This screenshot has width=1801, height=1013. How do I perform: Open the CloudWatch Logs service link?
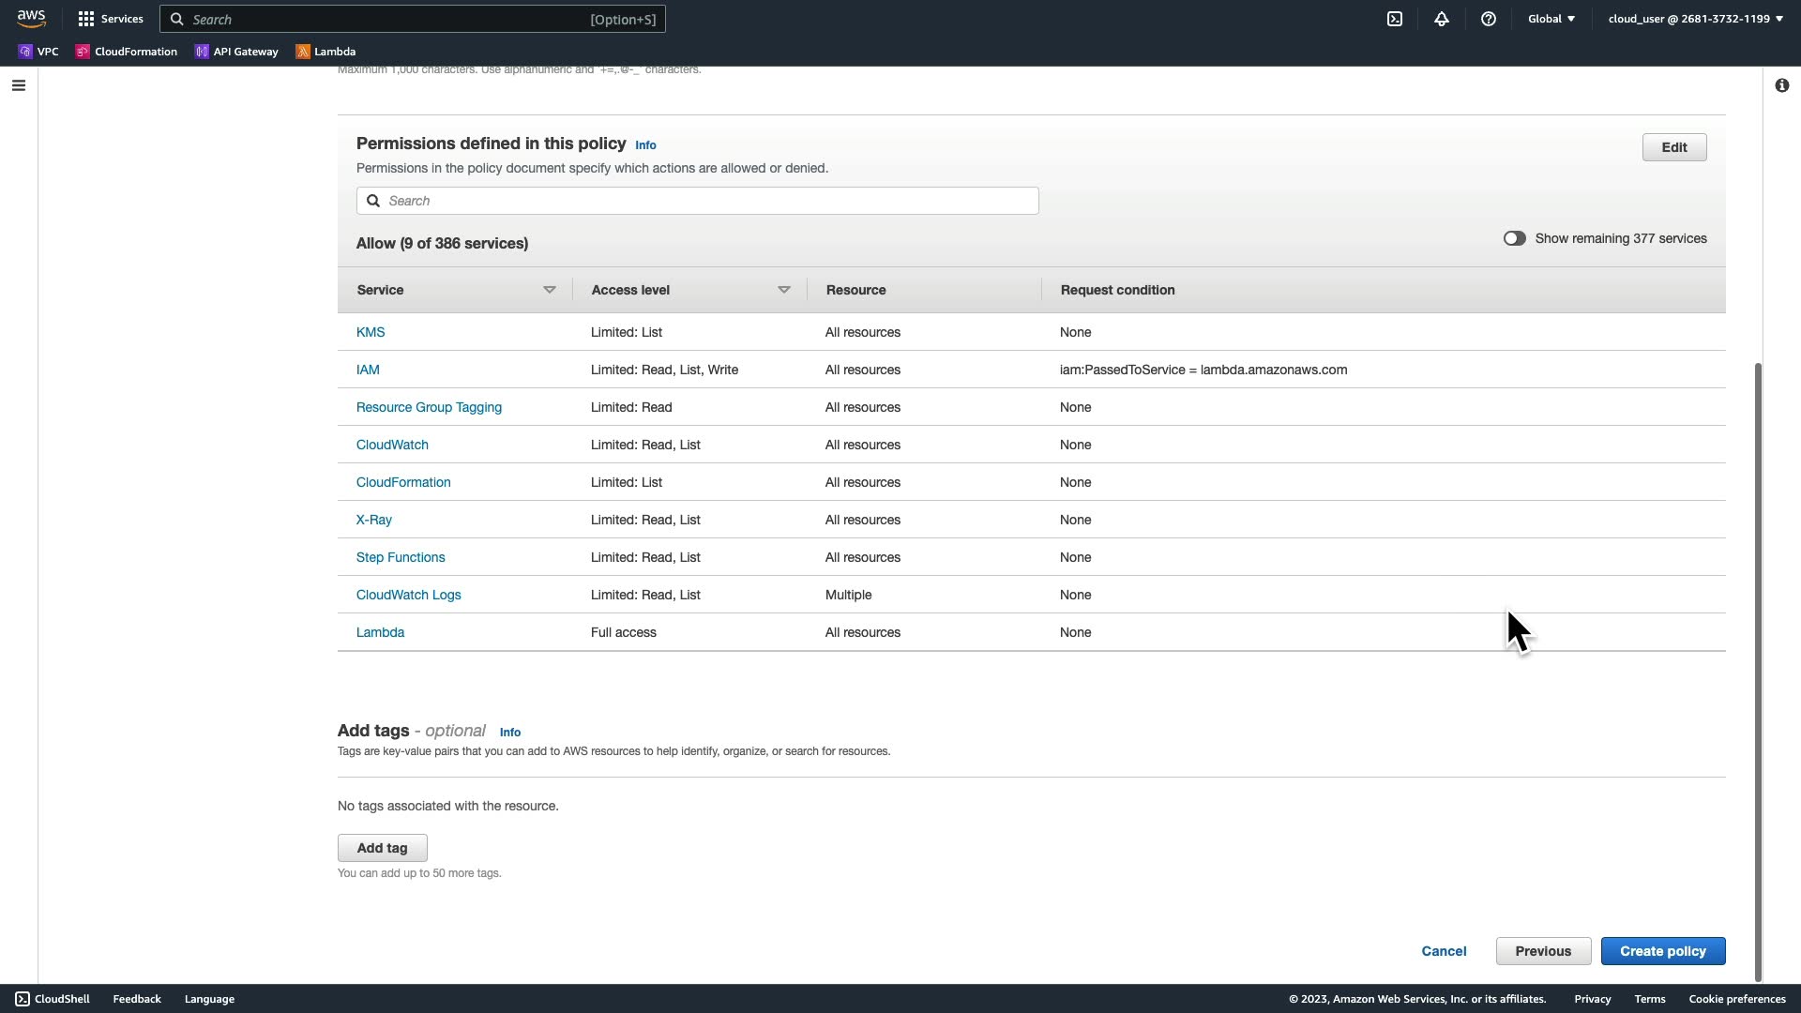pos(408,595)
